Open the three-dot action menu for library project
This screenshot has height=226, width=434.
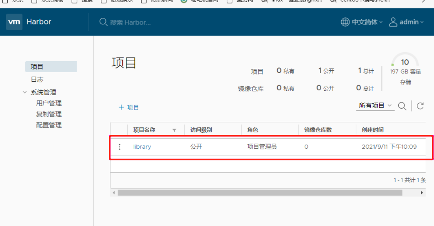pos(119,147)
